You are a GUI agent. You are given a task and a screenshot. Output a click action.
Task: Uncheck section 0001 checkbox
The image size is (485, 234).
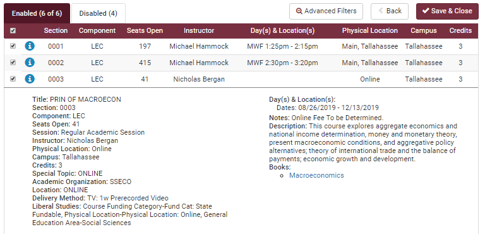[x=13, y=46]
